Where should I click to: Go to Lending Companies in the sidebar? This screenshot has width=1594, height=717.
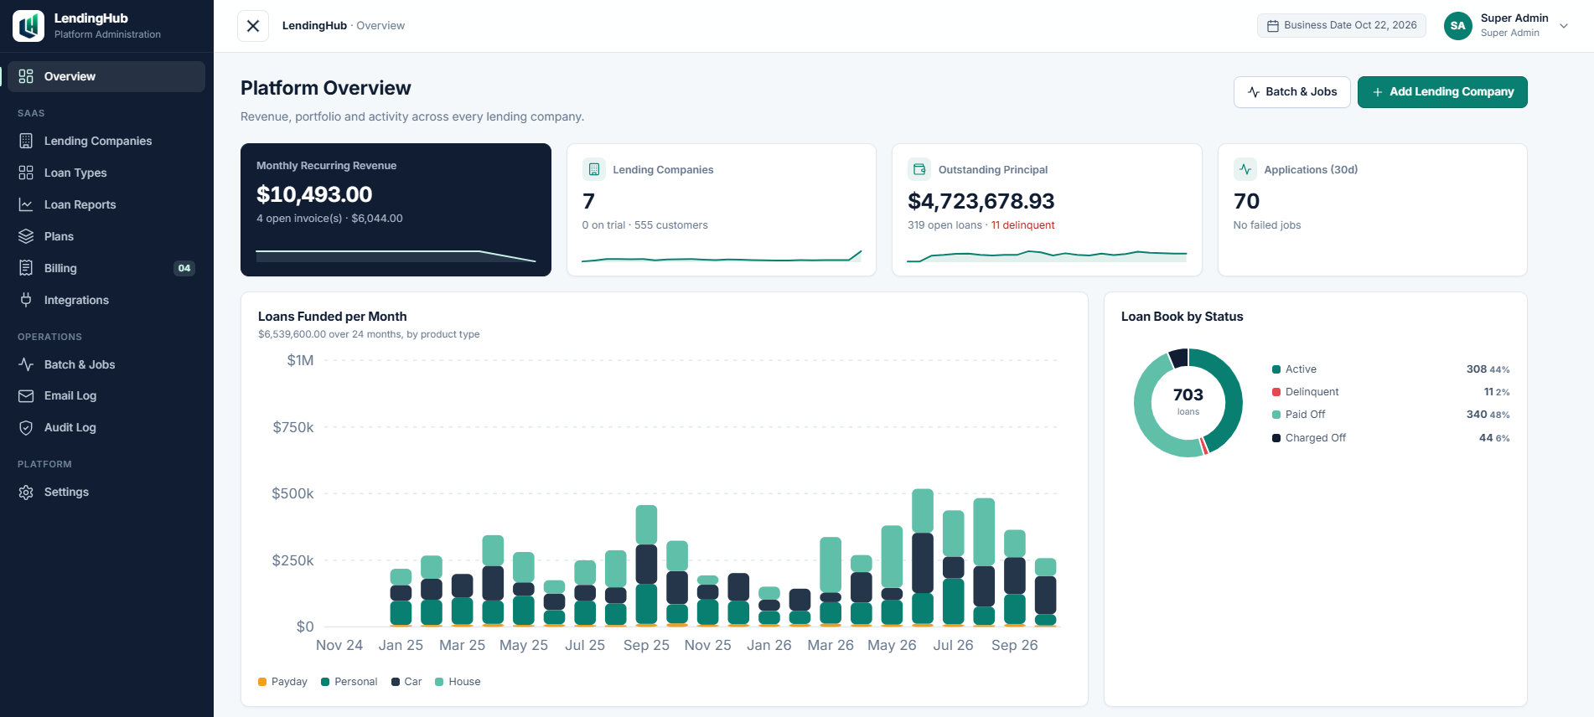(x=106, y=141)
